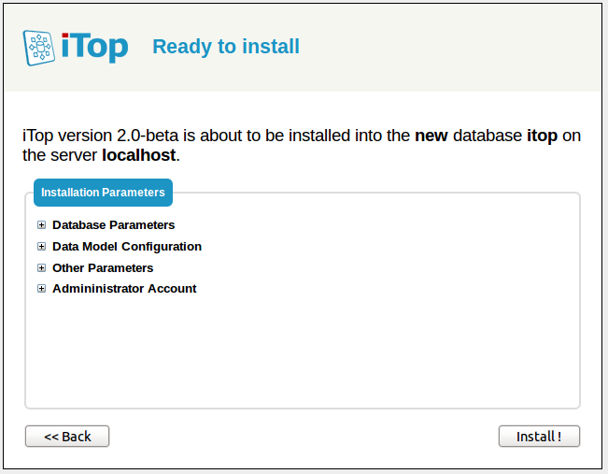The image size is (608, 474).
Task: Expand Data Model Configuration with plus icon
Action: pos(41,247)
